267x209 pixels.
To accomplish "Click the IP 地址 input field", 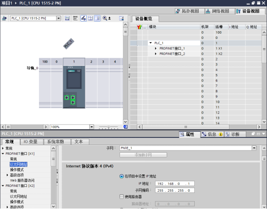I will click(x=175, y=184).
